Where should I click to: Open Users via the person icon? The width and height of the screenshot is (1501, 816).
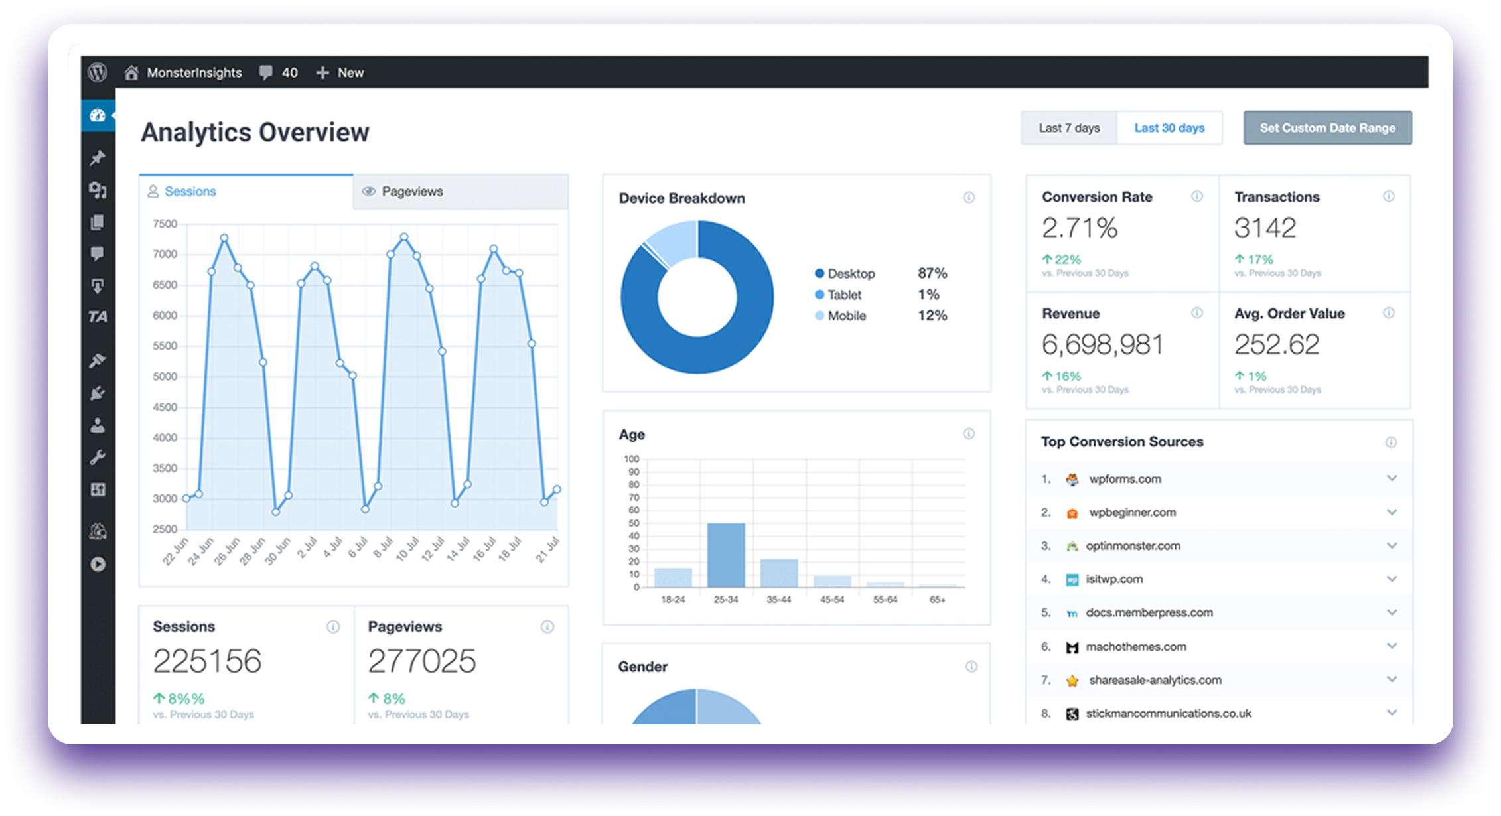(98, 425)
